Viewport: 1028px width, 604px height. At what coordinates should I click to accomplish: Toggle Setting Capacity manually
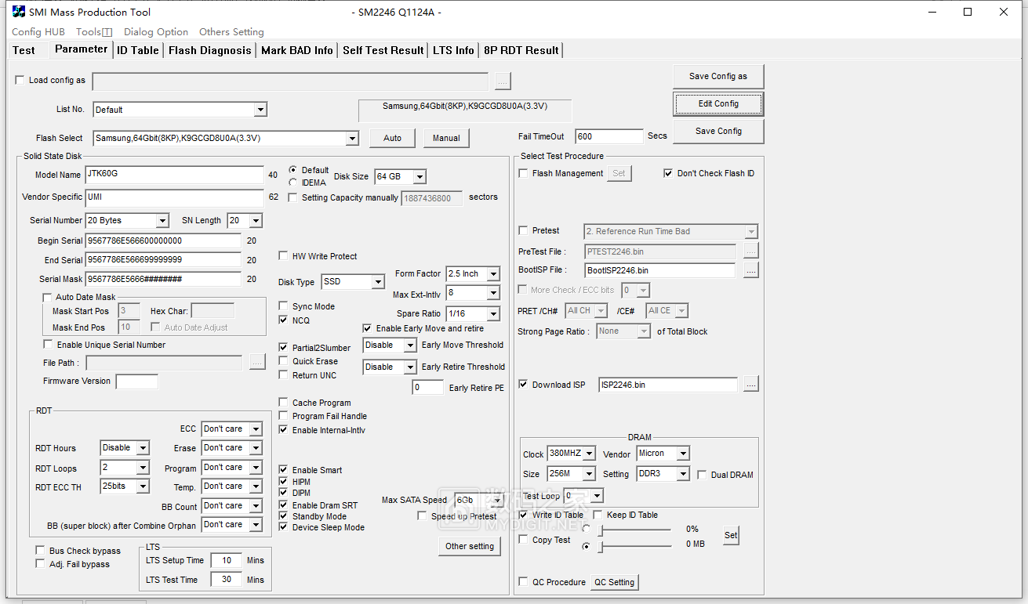[293, 197]
